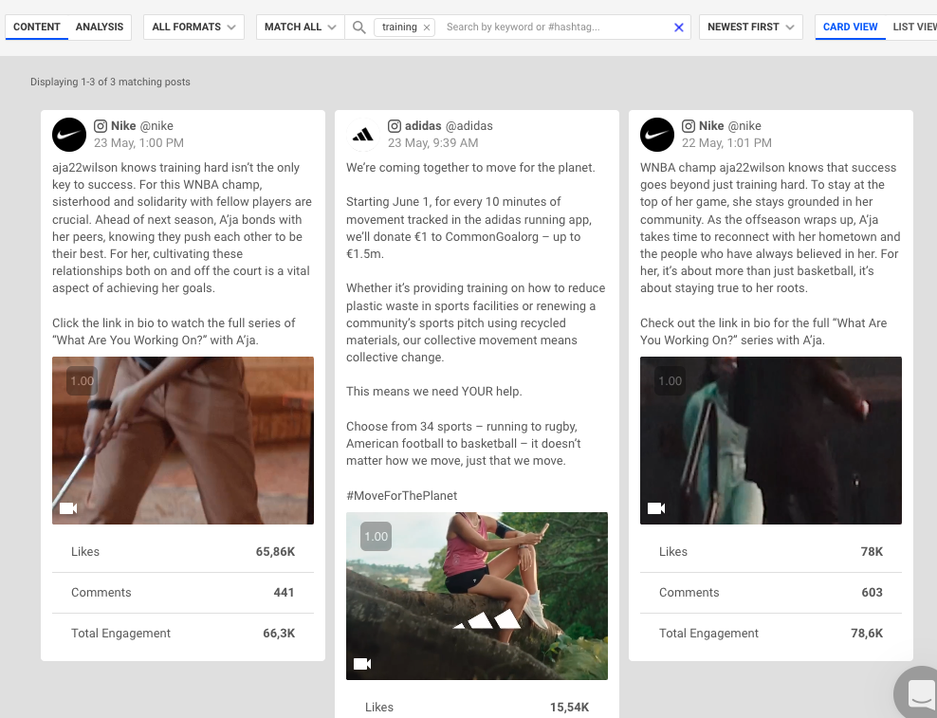Viewport: 937px width, 718px height.
Task: Switch to the Analysis tab
Action: pos(100,28)
